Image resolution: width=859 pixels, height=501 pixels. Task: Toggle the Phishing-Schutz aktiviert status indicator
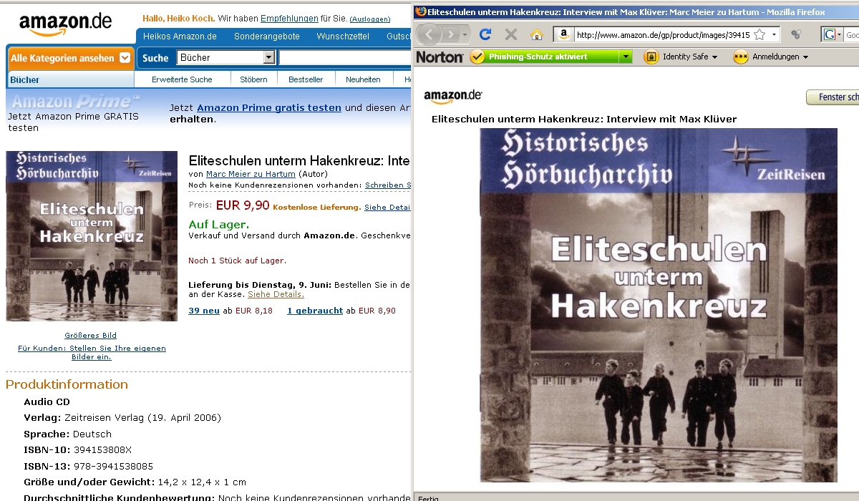pyautogui.click(x=545, y=57)
